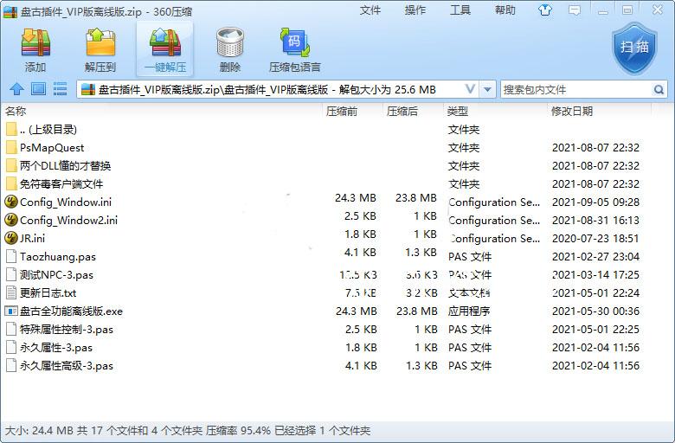
Task: Switch to list details view
Action: (x=60, y=89)
